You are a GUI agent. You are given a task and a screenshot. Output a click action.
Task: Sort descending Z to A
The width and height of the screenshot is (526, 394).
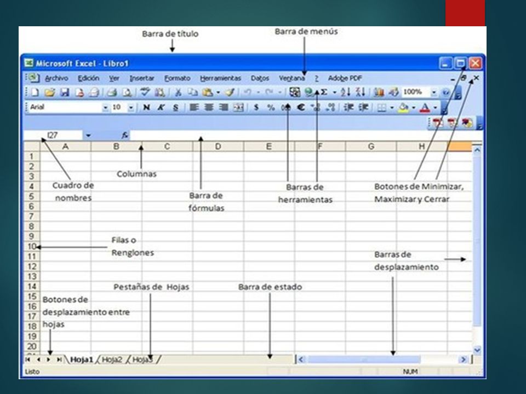click(x=361, y=92)
